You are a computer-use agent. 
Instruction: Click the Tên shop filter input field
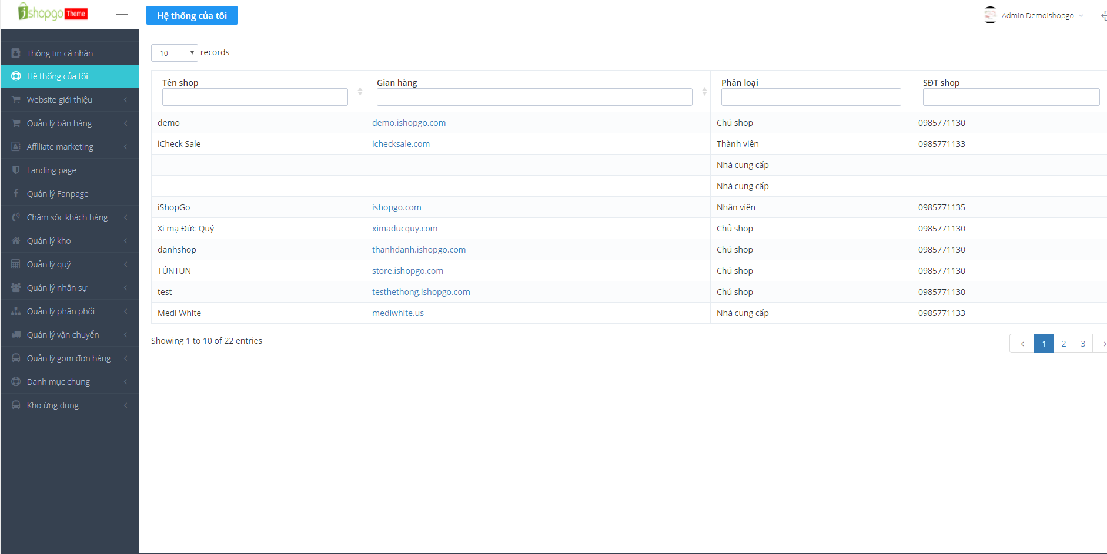[255, 97]
